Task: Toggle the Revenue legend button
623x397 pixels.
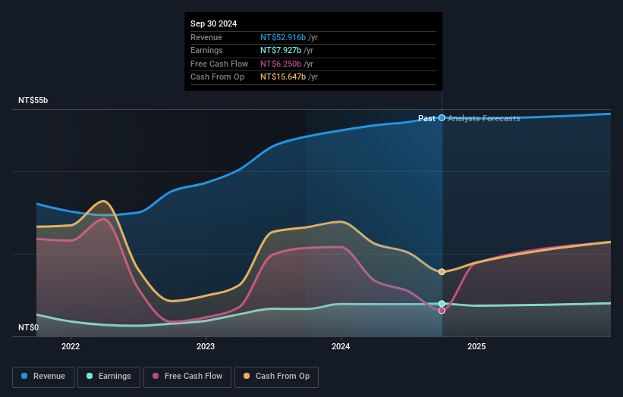Action: click(43, 377)
